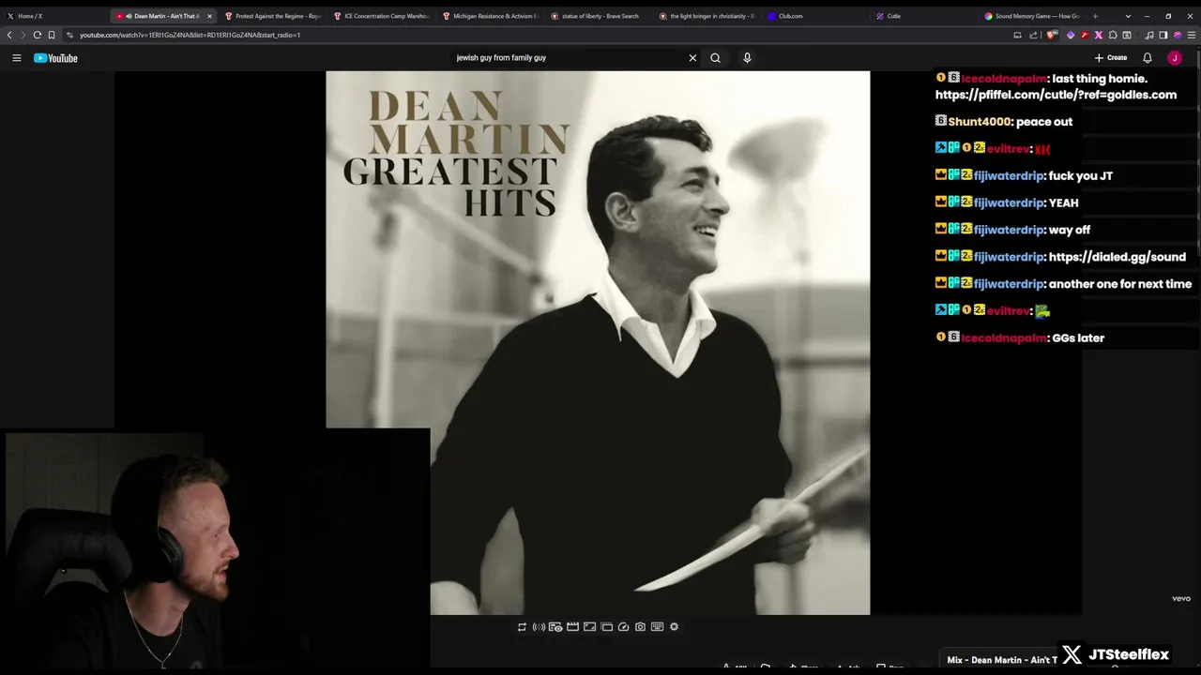Open YouTube notifications bell
Screen dimensions: 1201x675
(1147, 58)
